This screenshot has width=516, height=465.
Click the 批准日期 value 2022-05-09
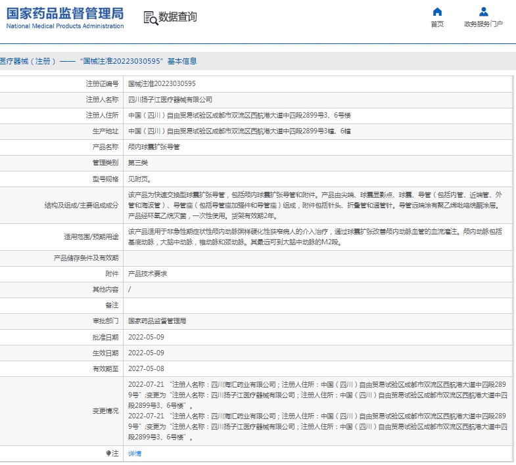point(146,337)
